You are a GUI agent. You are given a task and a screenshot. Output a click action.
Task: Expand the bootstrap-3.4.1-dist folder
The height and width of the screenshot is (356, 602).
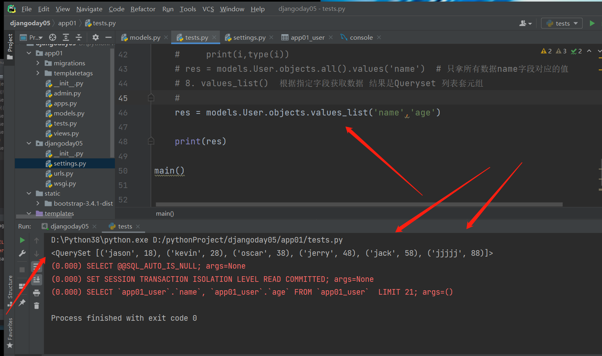(x=38, y=203)
